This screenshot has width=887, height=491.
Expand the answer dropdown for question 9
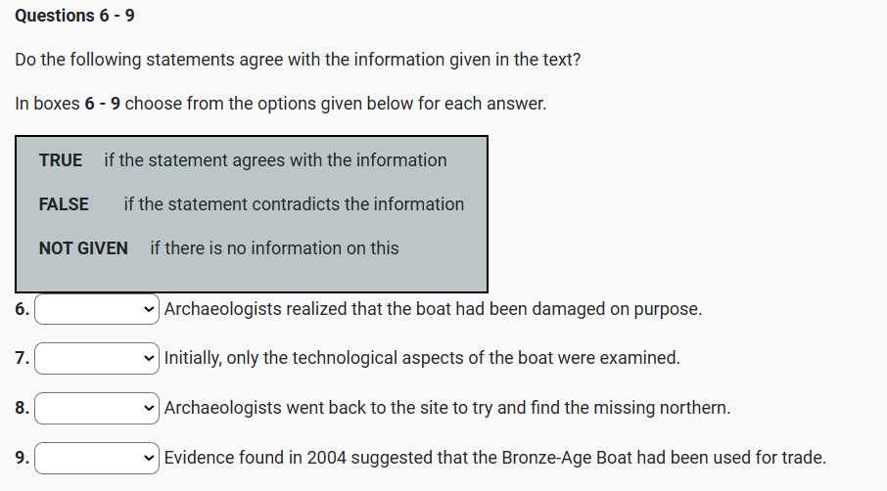click(96, 457)
